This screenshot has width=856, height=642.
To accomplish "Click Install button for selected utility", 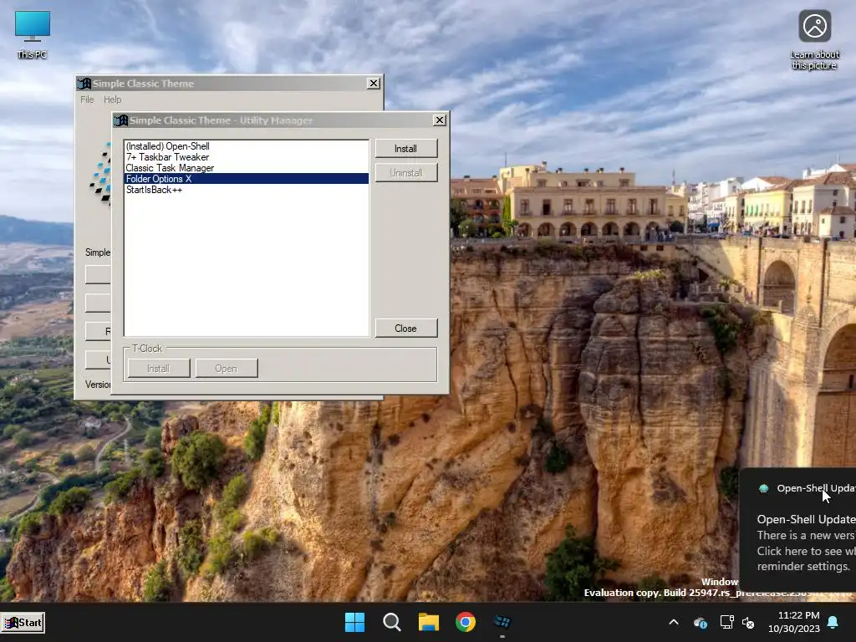I will click(406, 149).
